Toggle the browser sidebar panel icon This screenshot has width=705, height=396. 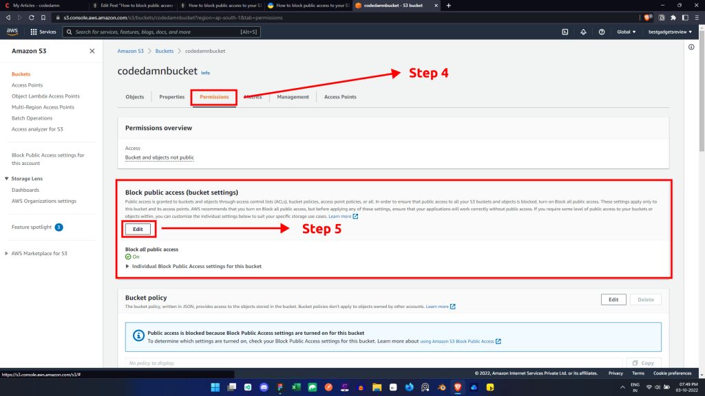click(685, 17)
